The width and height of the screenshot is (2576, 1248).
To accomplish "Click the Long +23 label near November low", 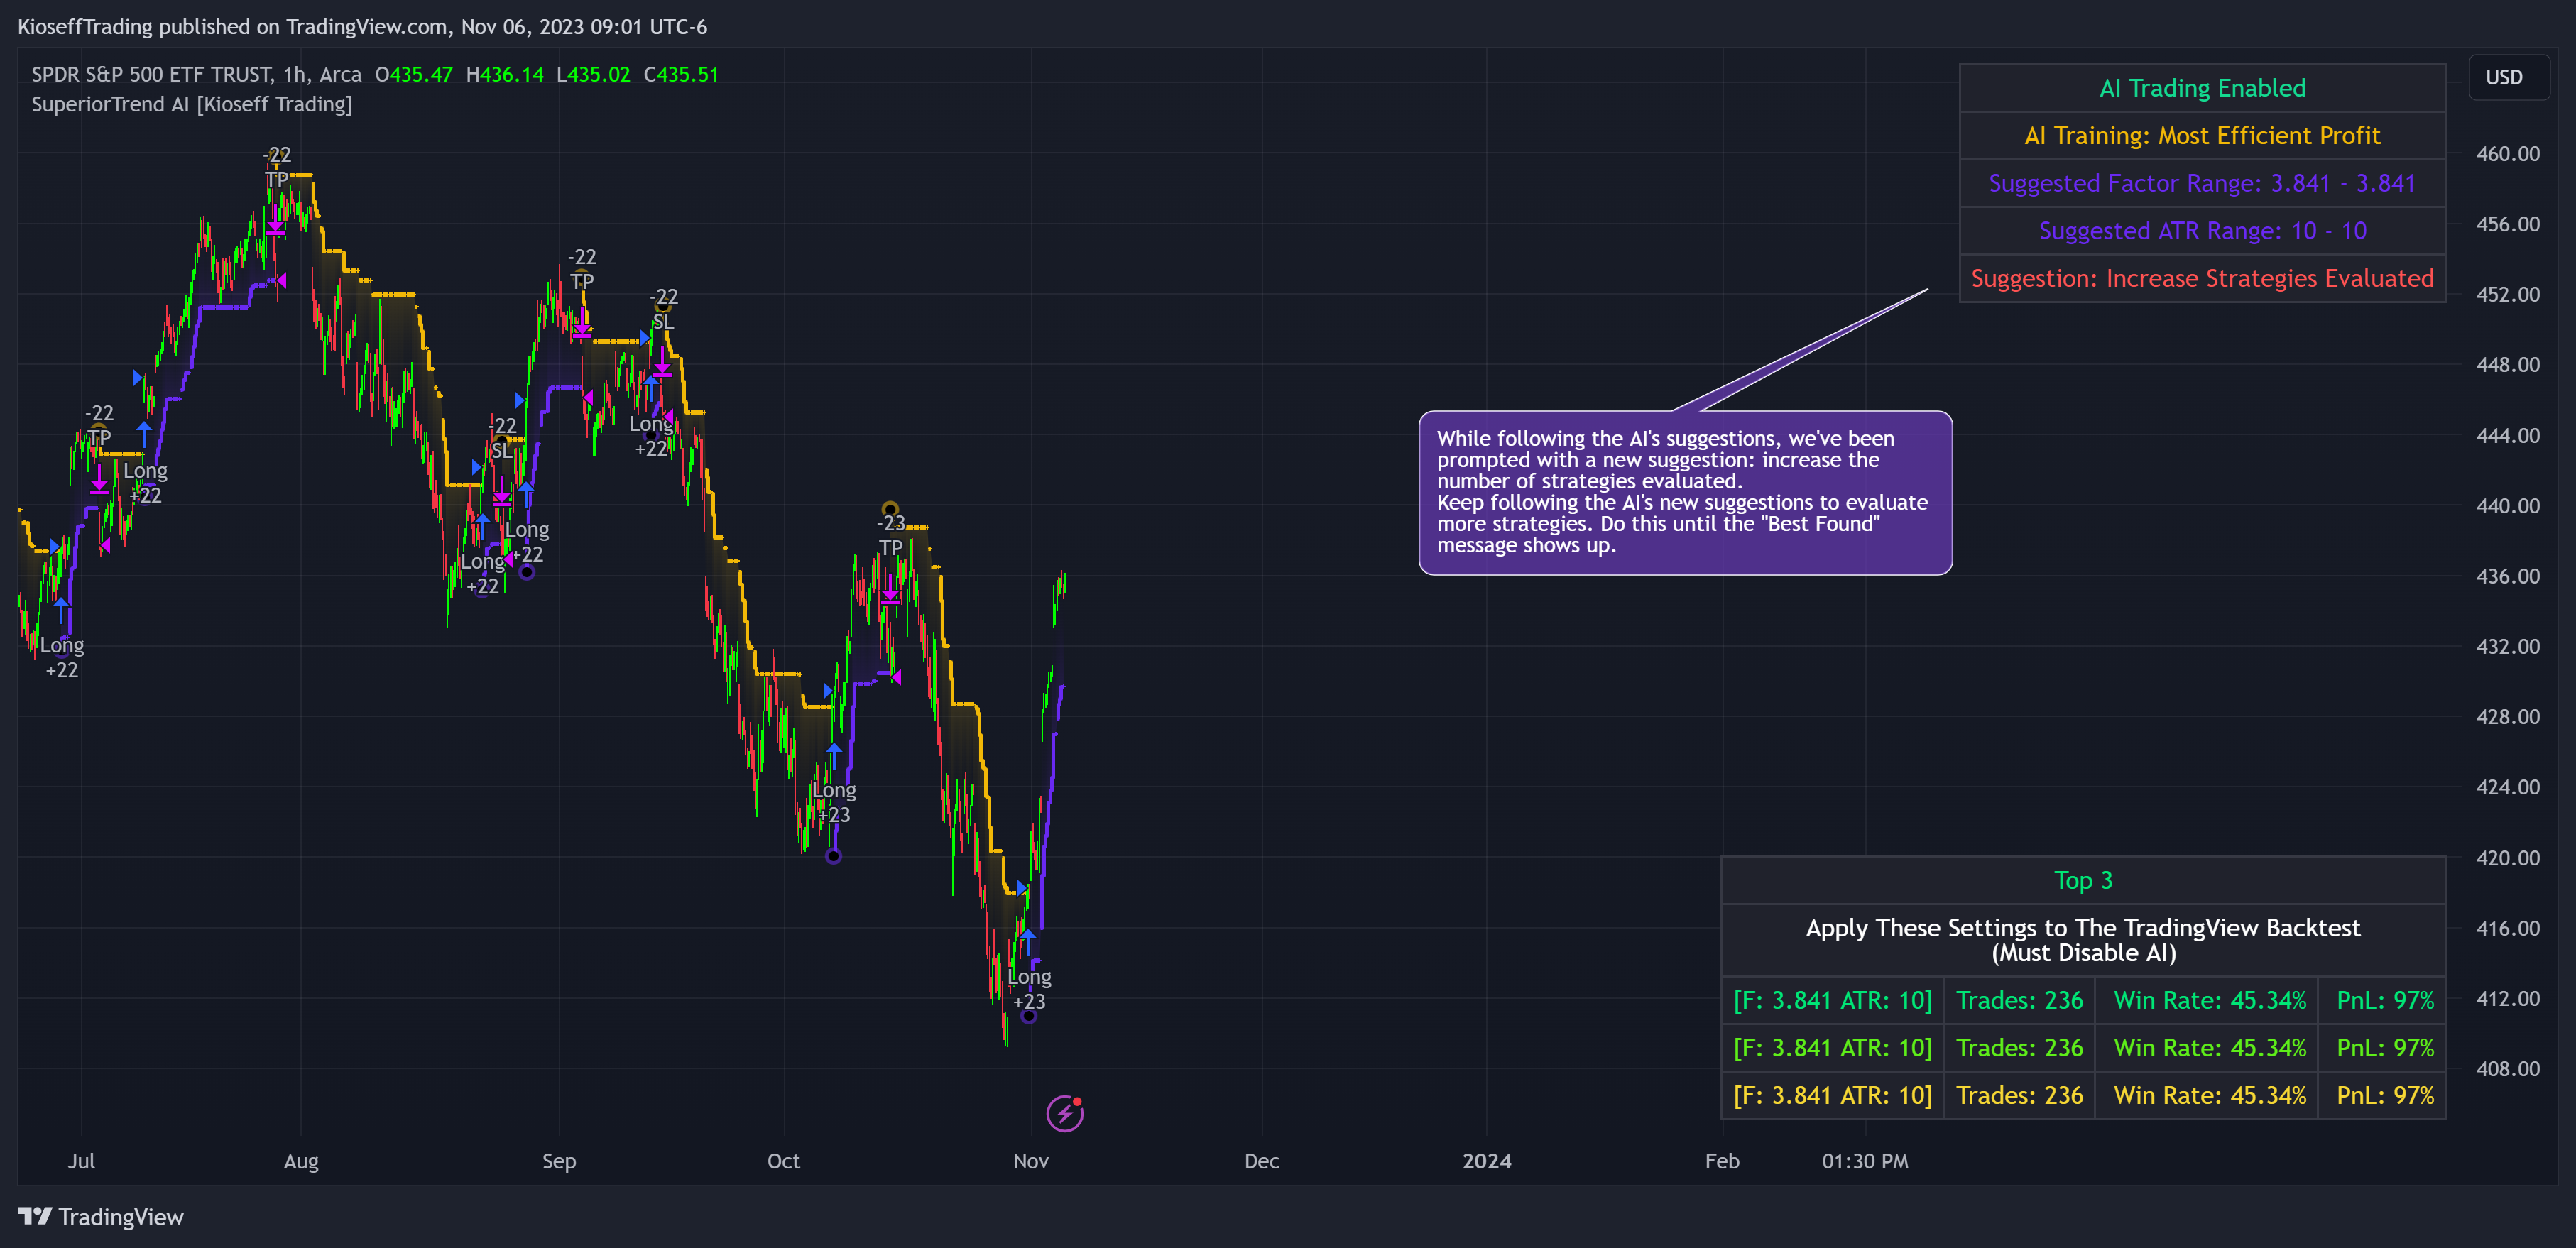I will tap(1029, 989).
